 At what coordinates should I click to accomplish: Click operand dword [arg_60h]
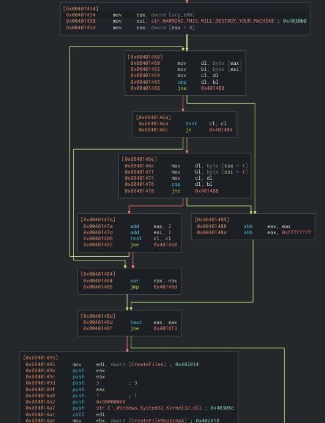173,15
